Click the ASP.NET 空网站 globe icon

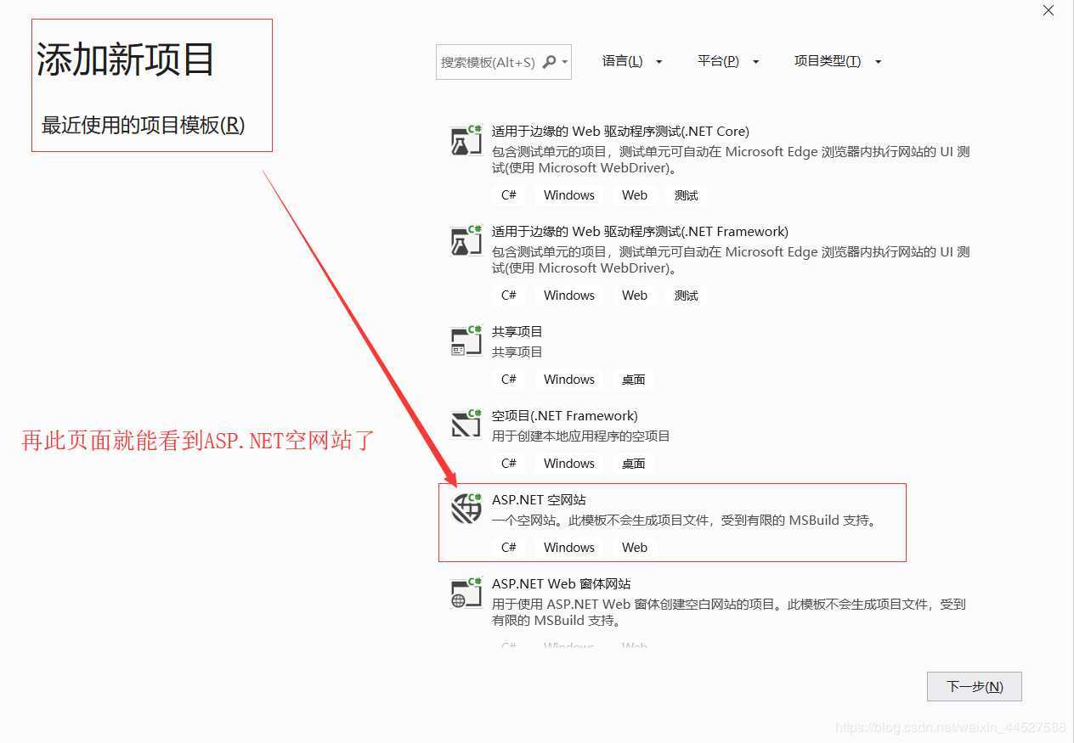[x=466, y=508]
